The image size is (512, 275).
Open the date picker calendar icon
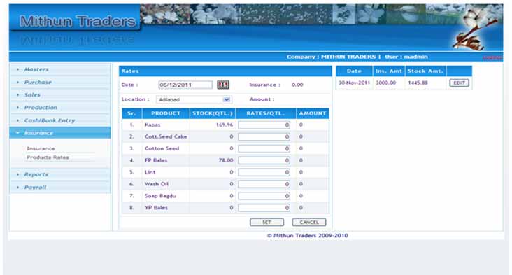(223, 85)
